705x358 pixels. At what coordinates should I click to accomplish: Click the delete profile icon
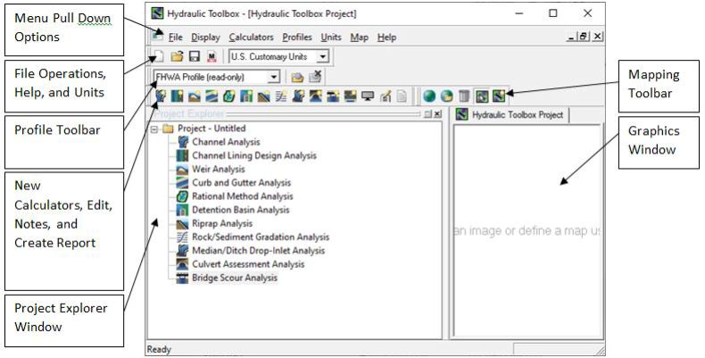(x=315, y=77)
